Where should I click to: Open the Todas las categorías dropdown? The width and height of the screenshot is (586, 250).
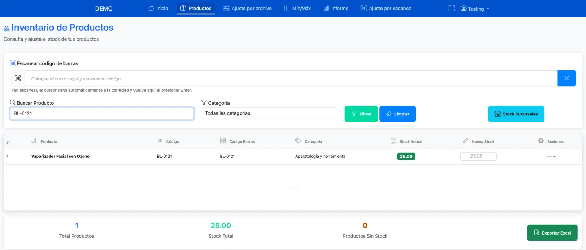click(x=269, y=113)
